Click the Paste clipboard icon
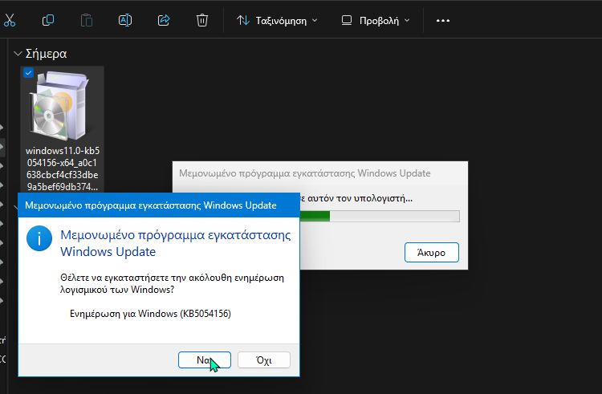Screen dimensions: 602x394 (x=87, y=20)
